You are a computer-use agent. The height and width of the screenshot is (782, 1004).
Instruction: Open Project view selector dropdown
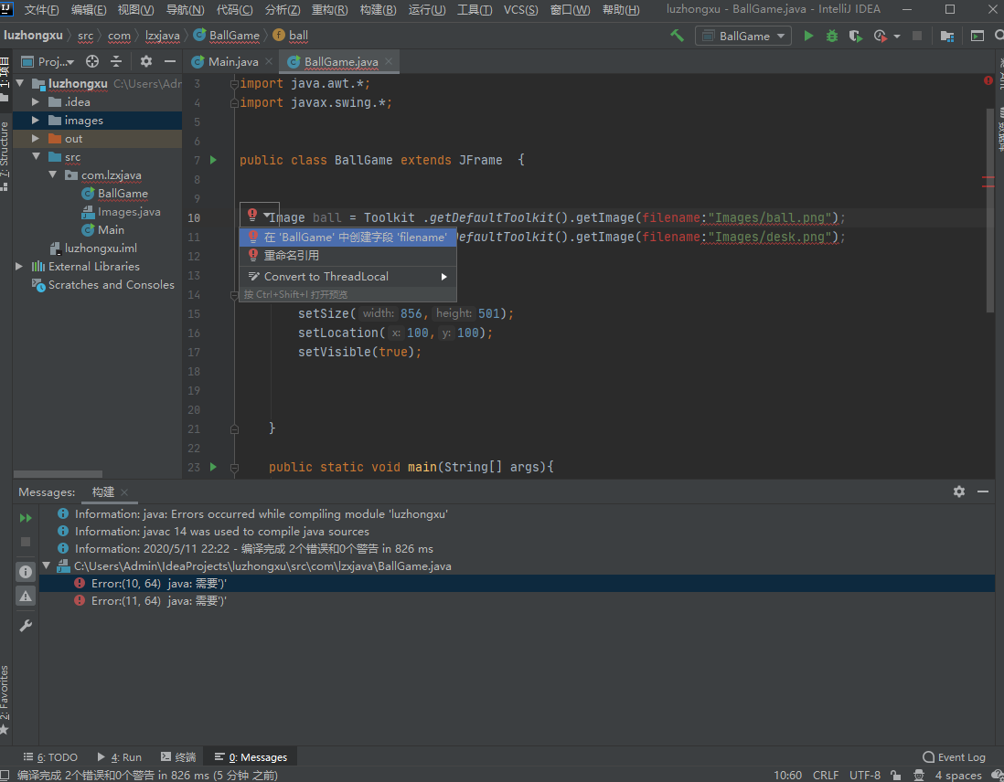coord(48,61)
